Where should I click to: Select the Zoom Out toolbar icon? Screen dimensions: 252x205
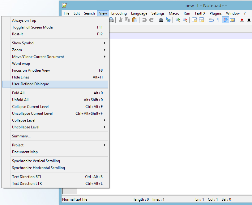185,20
